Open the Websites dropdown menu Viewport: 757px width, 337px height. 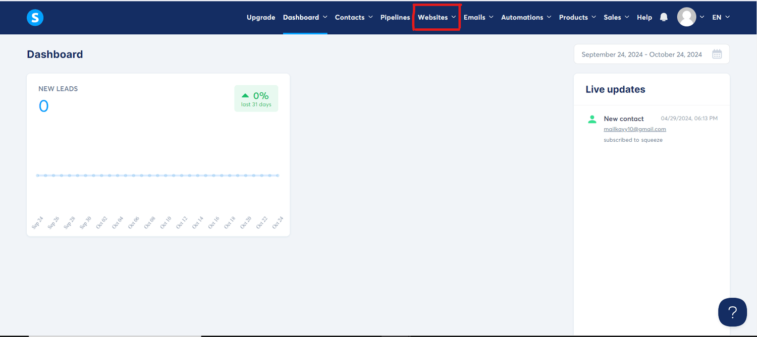437,17
